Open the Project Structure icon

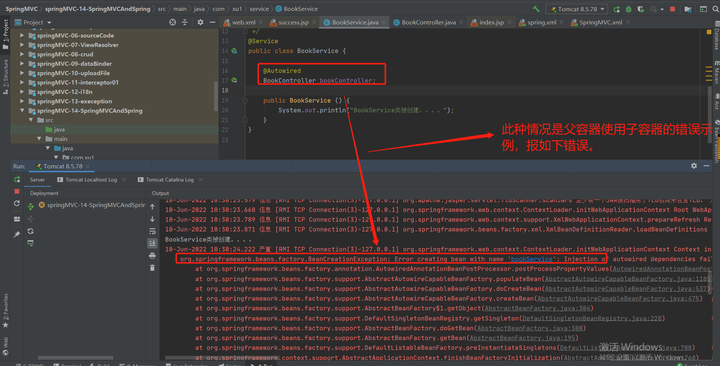[688, 9]
